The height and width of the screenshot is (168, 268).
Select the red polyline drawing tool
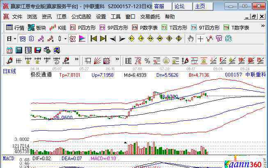(210, 39)
